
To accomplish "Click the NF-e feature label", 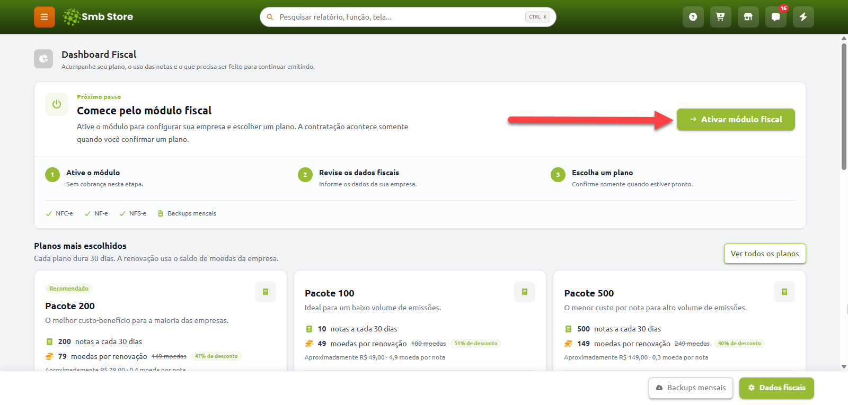I will [101, 213].
